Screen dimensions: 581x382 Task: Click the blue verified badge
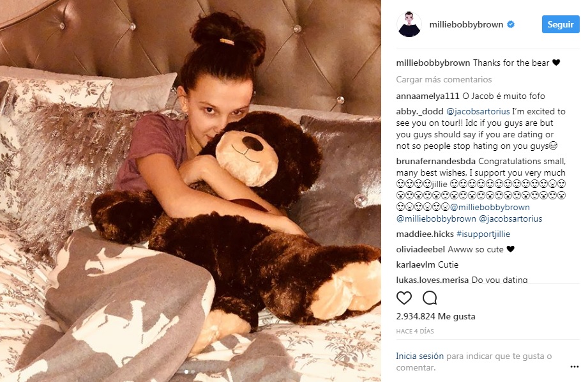coord(511,24)
